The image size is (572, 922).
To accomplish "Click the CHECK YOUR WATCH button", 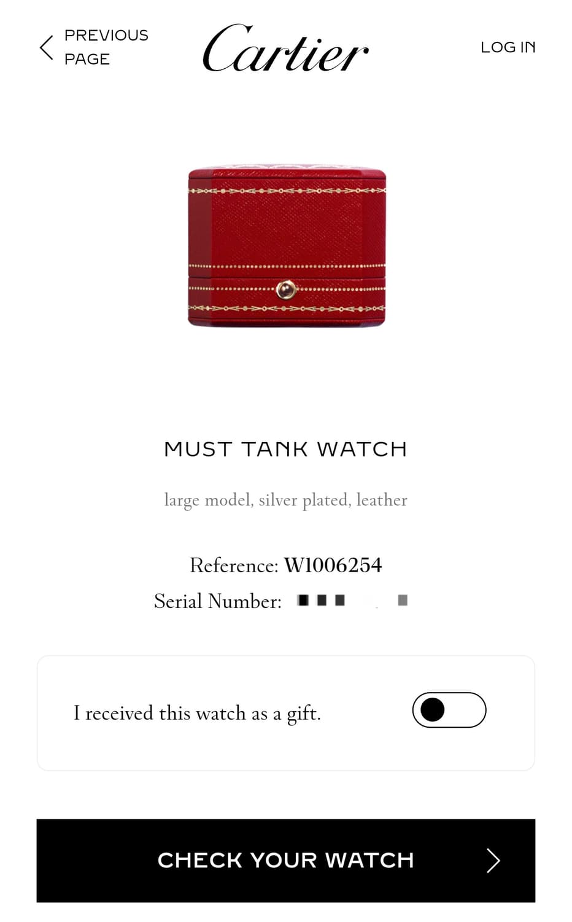I will click(x=286, y=861).
